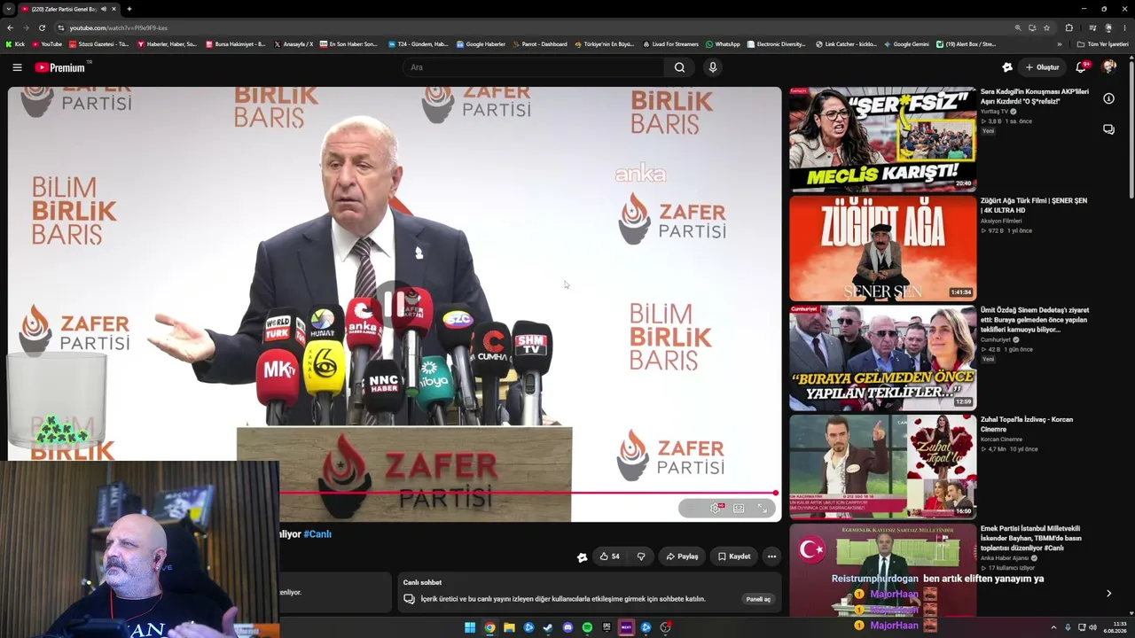
Task: Focus the Ara search field
Action: [534, 67]
